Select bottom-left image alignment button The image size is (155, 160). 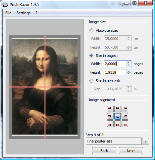pos(110,124)
